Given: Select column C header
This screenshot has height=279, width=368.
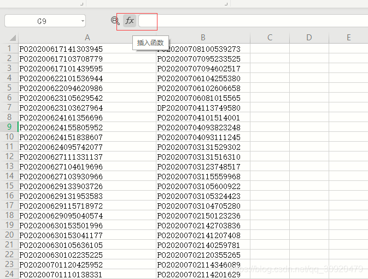Looking at the screenshot, I should point(270,38).
